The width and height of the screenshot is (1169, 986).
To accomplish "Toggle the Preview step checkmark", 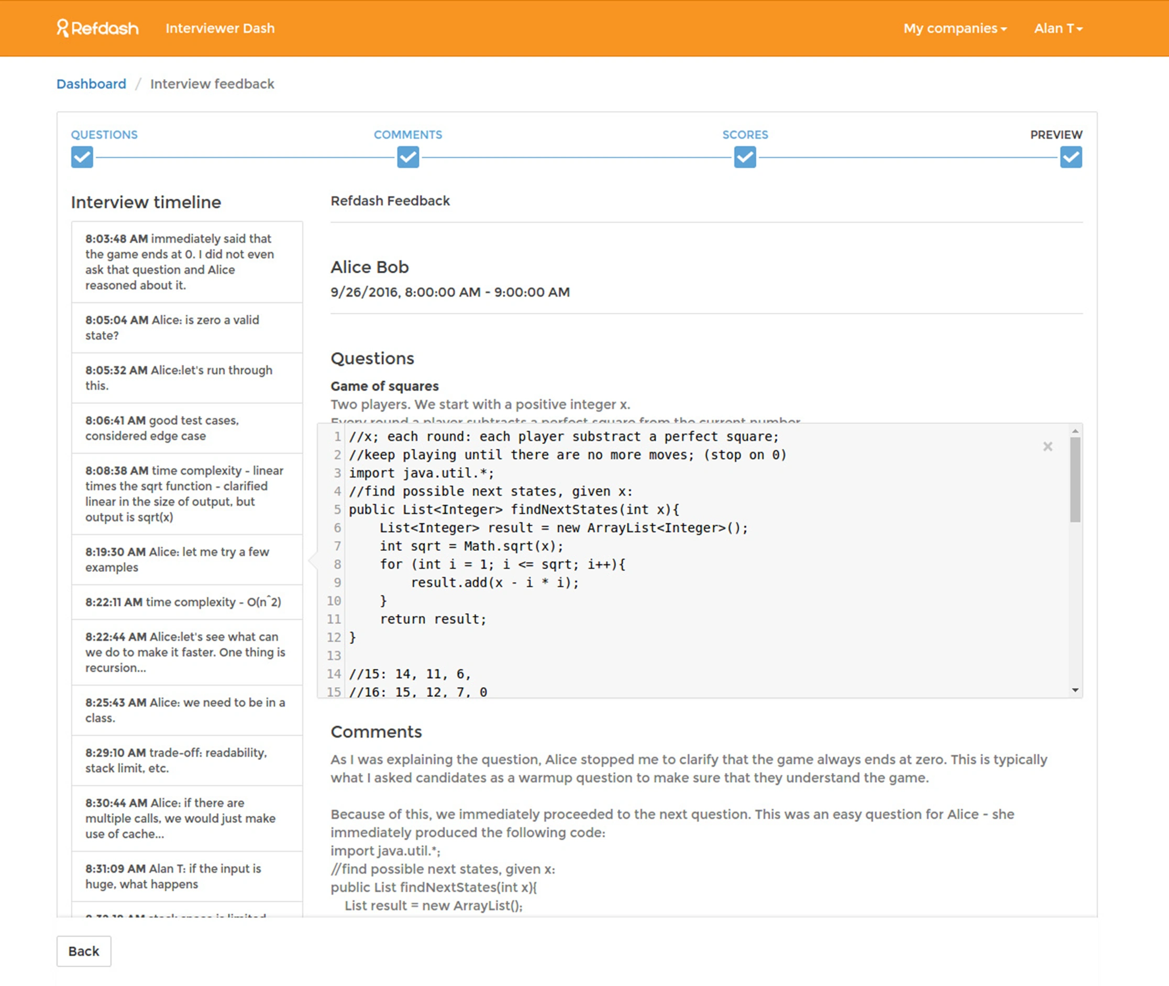I will [1071, 157].
